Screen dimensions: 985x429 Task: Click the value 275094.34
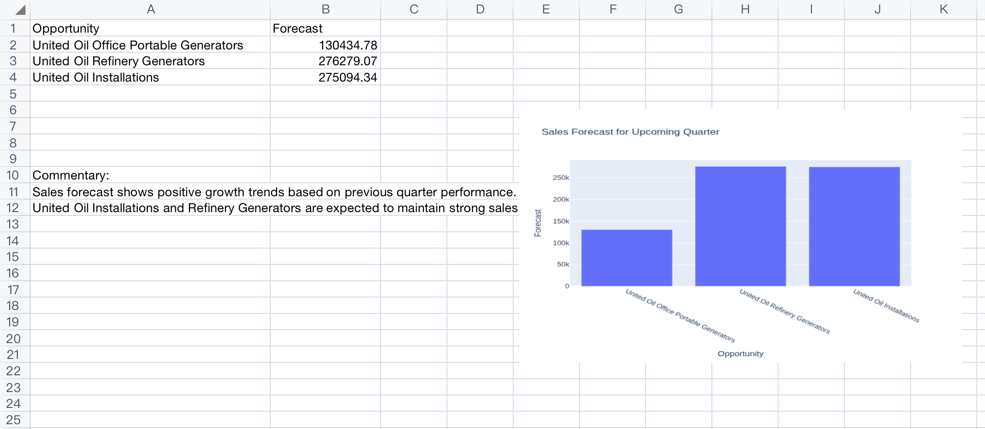[325, 77]
